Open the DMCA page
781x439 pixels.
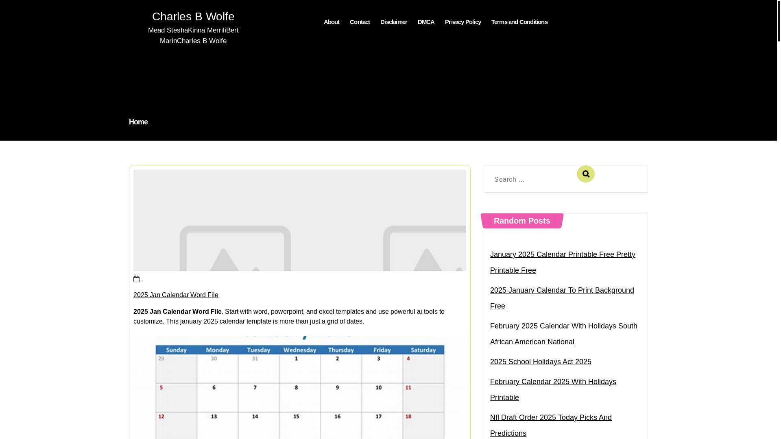[x=426, y=22]
